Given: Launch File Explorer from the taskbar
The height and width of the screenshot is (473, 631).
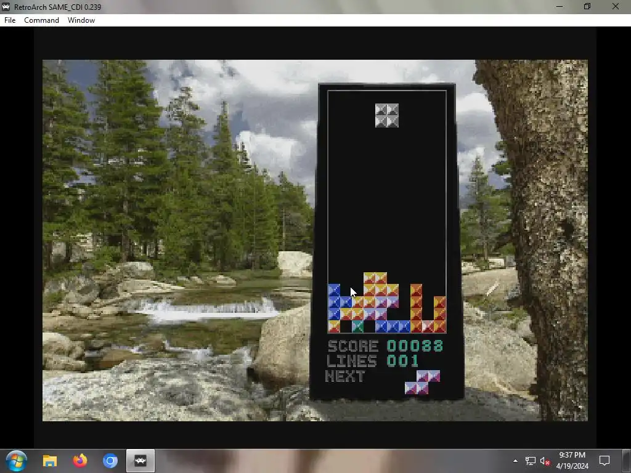Looking at the screenshot, I should click(x=50, y=461).
